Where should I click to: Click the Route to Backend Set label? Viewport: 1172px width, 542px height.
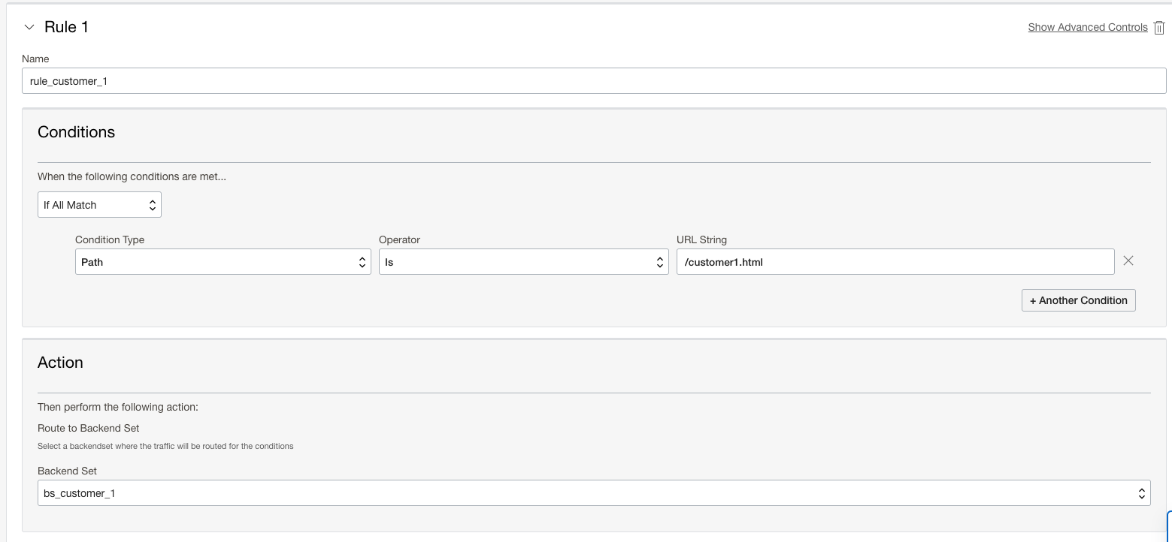(88, 428)
